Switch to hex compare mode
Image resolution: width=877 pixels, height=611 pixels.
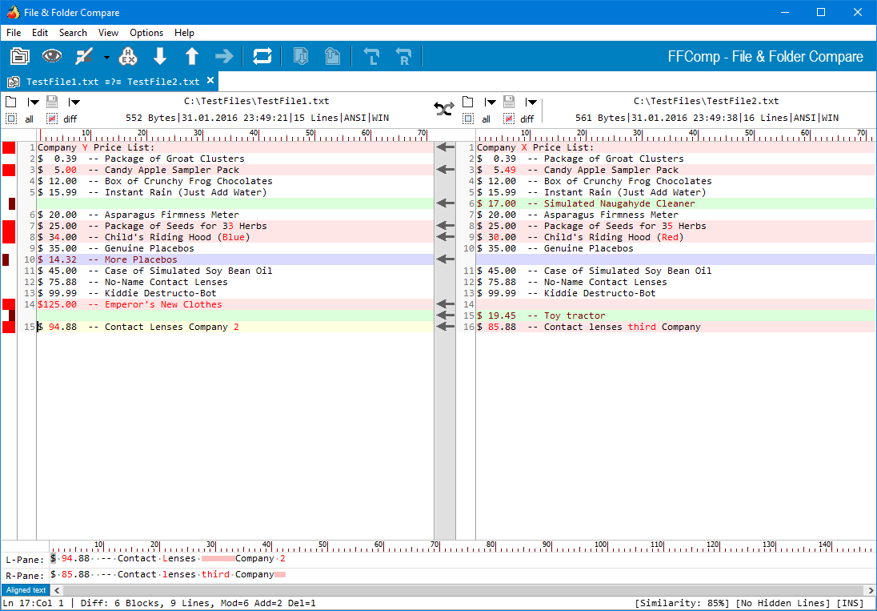click(x=128, y=56)
